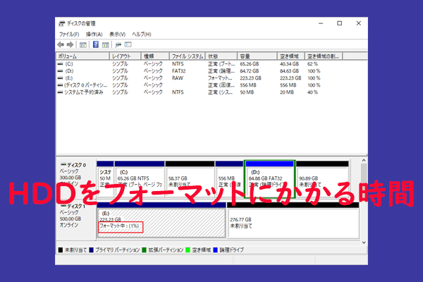The image size is (423, 282).
Task: Sort by the 状態 column header
Action: (x=221, y=56)
